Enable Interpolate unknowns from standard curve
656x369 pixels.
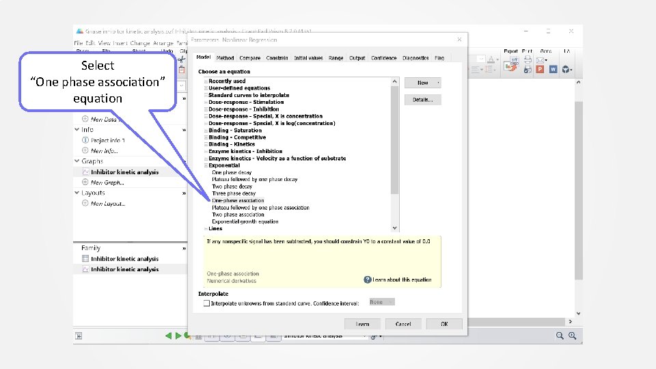point(206,303)
